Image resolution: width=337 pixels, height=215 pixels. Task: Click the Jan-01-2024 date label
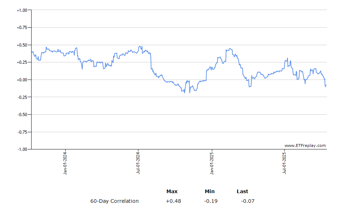(x=65, y=163)
